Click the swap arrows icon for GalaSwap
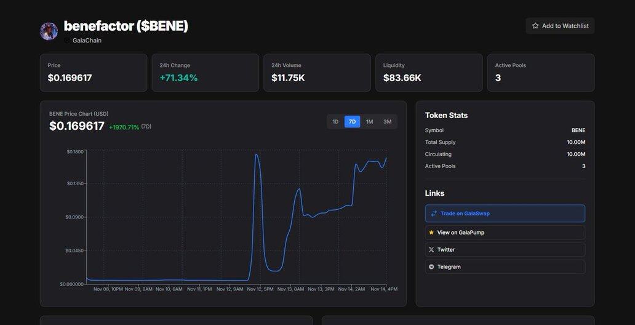Screen dimensions: 635x325 pos(434,214)
